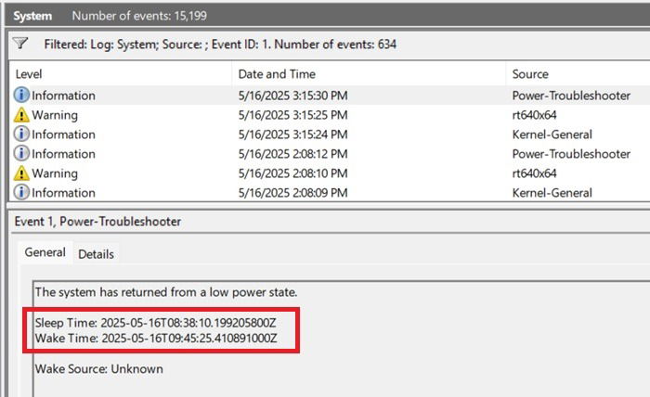This screenshot has height=397, width=650.
Task: Click Information level text at 2:08:09 PM
Action: (63, 193)
